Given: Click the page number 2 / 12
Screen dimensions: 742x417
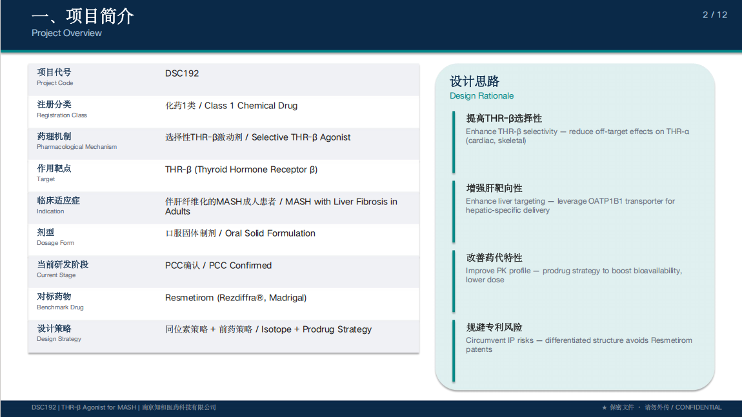Looking at the screenshot, I should point(714,15).
